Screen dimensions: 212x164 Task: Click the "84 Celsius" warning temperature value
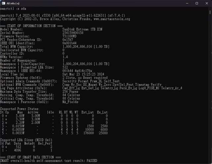click(71, 94)
